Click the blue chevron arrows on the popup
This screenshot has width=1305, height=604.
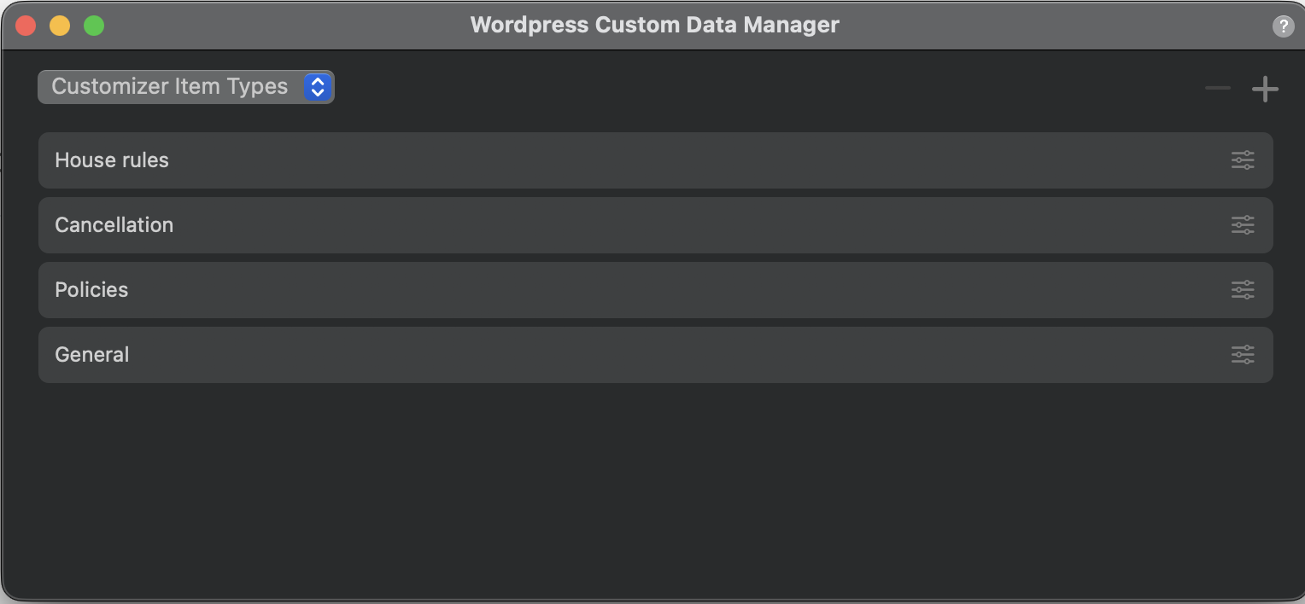pyautogui.click(x=317, y=87)
